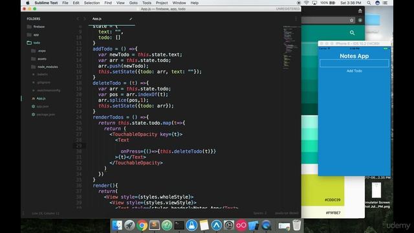414x233 pixels.
Task: Open the Help menu
Action: (x=194, y=3)
